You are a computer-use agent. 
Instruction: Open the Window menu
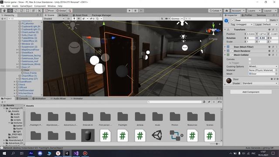(51, 6)
